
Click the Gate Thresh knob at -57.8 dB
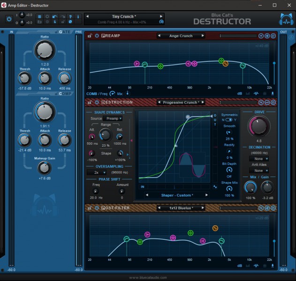(24, 78)
